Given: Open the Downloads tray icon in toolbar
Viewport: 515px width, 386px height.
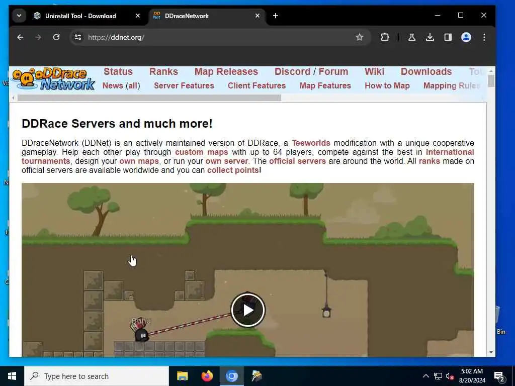Looking at the screenshot, I should 430,37.
